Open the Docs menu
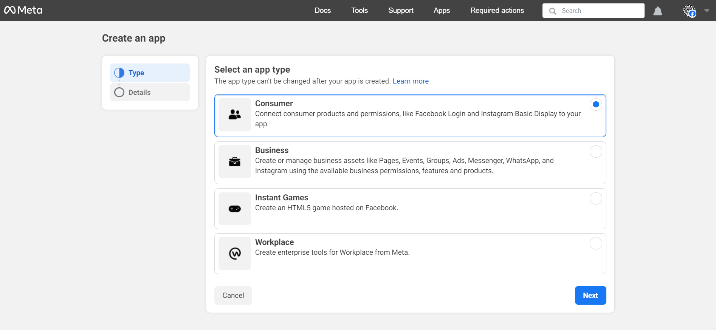The width and height of the screenshot is (716, 330). point(322,11)
